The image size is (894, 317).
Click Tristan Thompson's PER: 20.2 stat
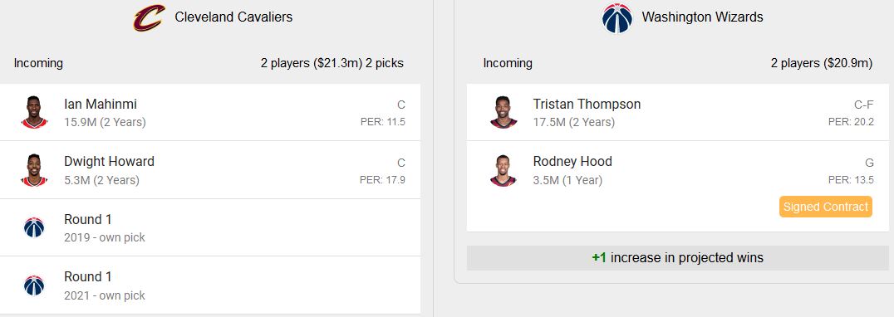tap(851, 122)
